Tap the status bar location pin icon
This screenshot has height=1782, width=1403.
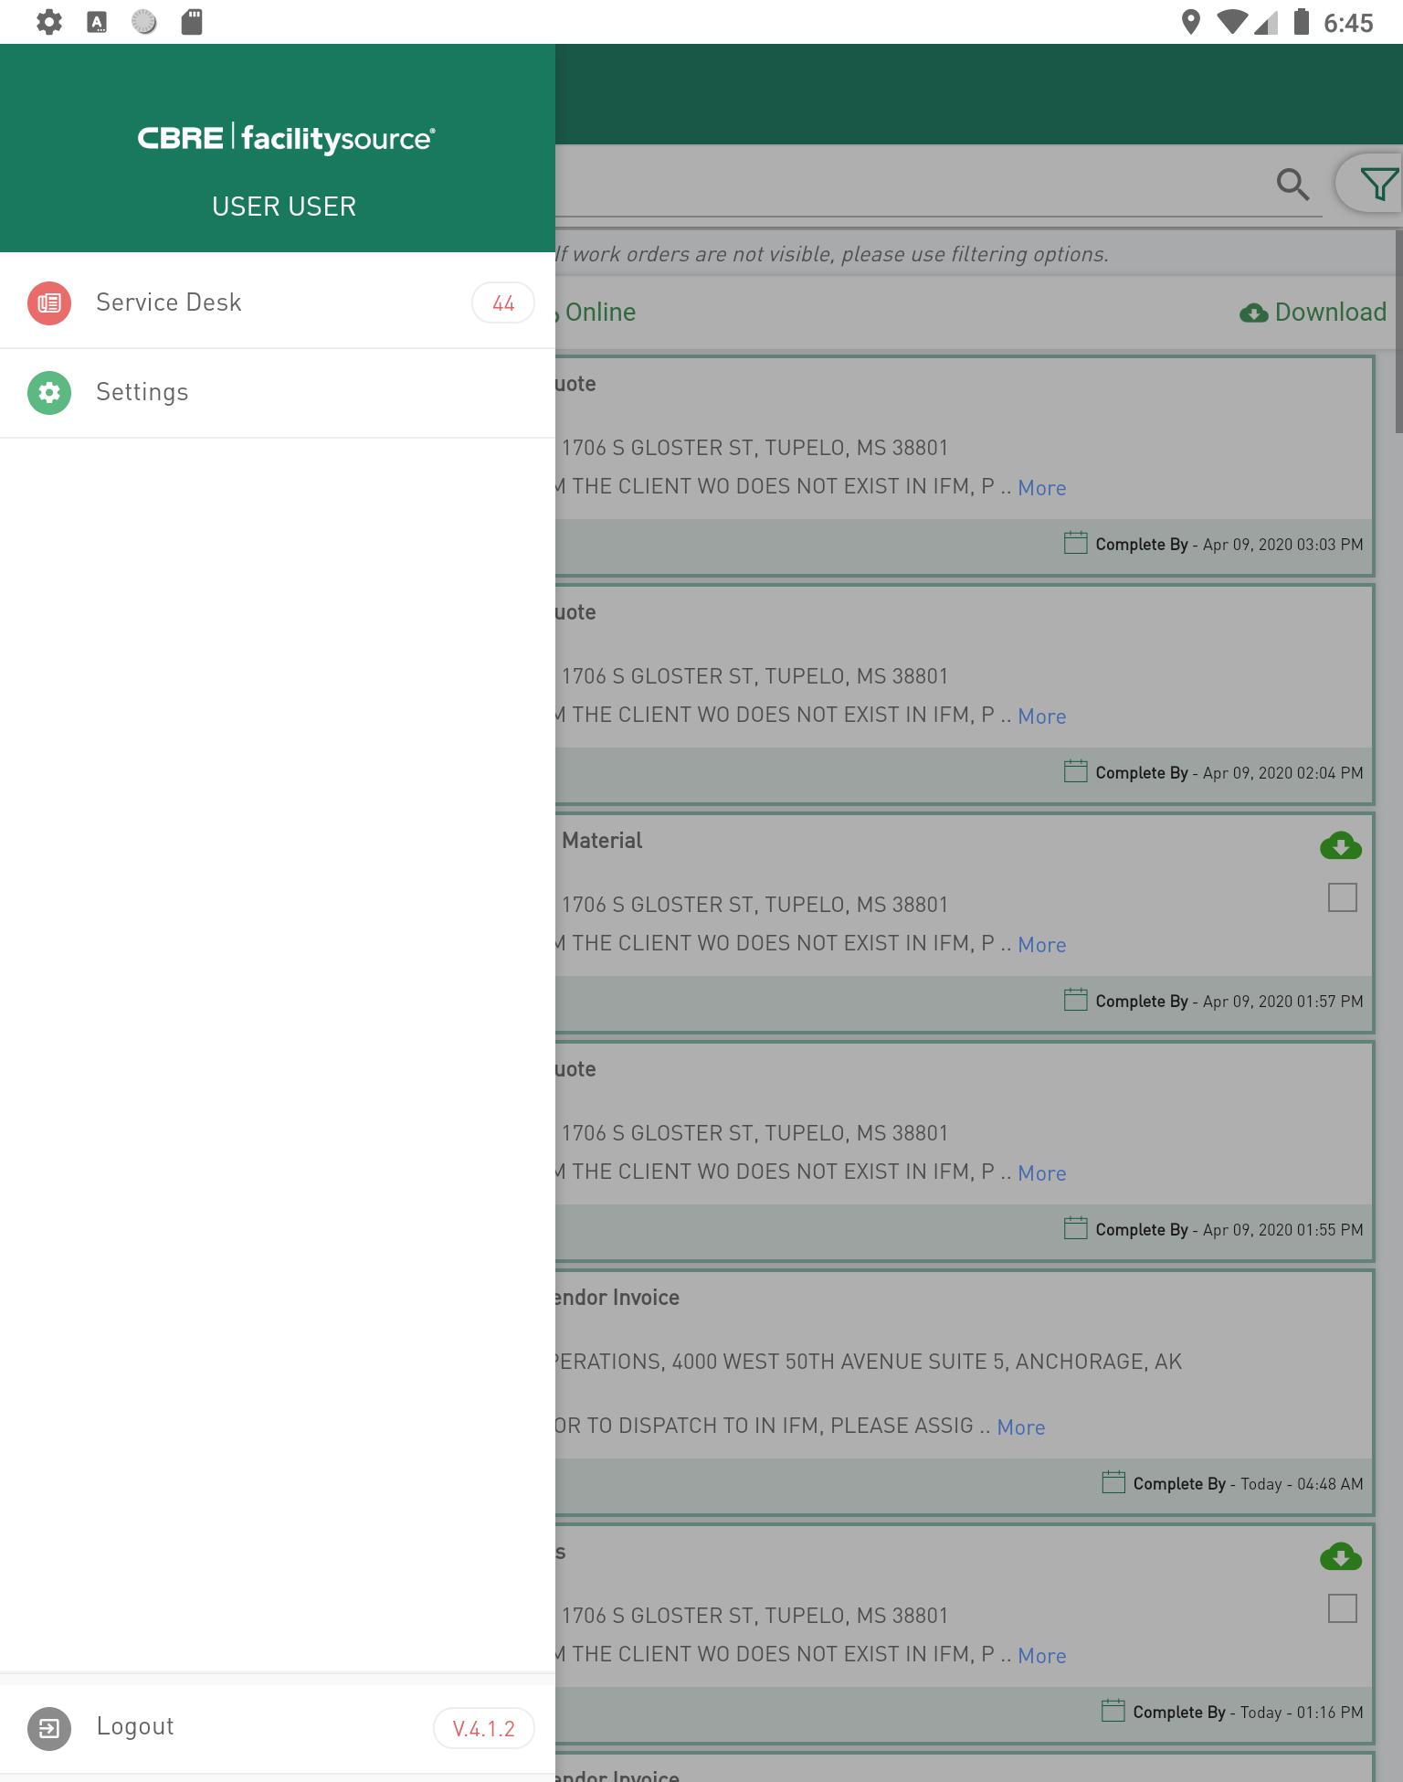tap(1190, 22)
